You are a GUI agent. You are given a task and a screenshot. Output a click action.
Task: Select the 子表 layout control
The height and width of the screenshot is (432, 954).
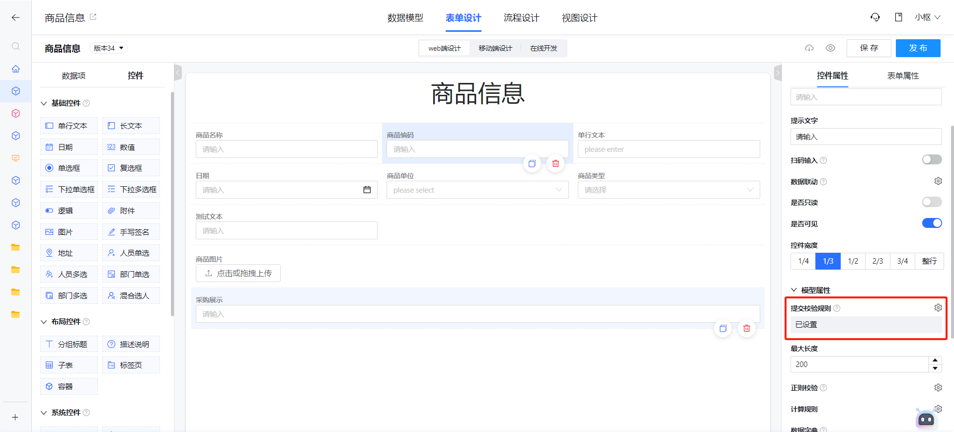pyautogui.click(x=69, y=365)
